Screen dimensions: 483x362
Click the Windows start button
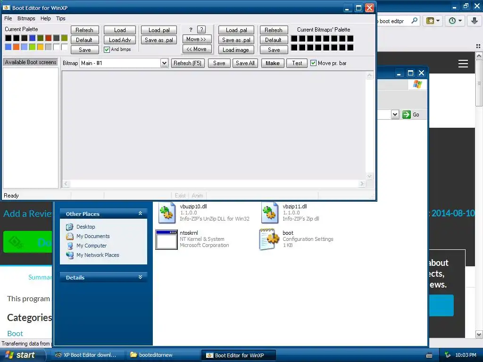pyautogui.click(x=23, y=355)
